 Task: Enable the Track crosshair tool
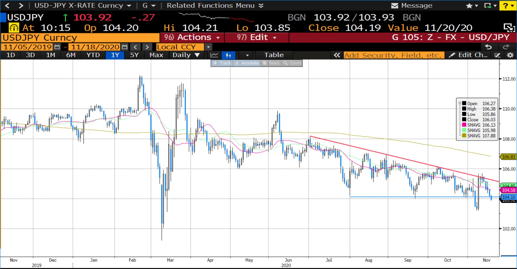click(222, 63)
